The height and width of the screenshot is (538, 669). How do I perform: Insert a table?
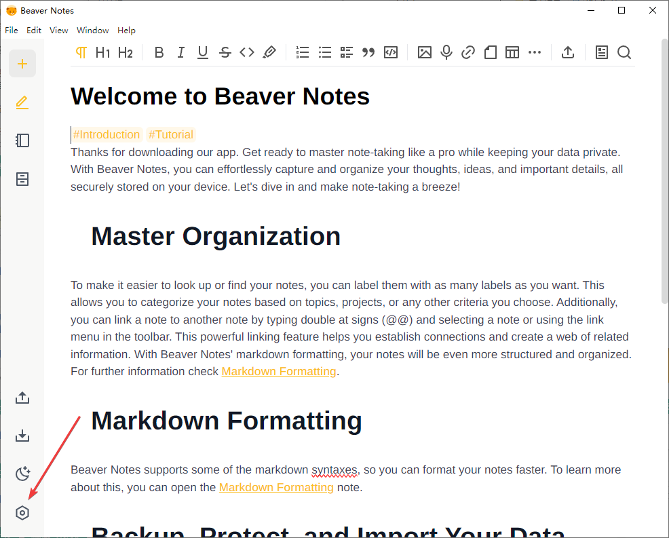pos(512,52)
